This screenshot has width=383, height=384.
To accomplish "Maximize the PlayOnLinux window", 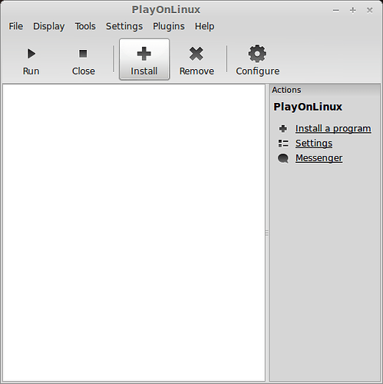I will tap(353, 10).
